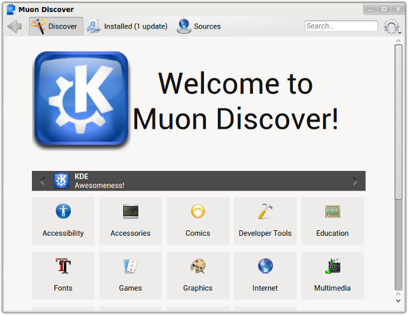Click the scroll up arrow
The image size is (408, 315).
pos(398,41)
